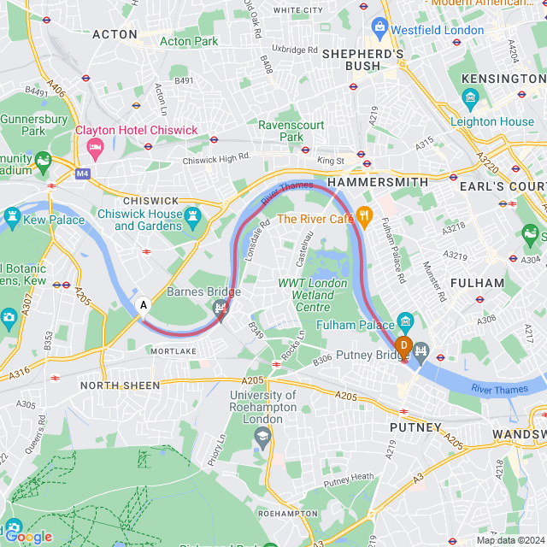
Task: Open the Leighton House museum pin
Action: [470, 99]
